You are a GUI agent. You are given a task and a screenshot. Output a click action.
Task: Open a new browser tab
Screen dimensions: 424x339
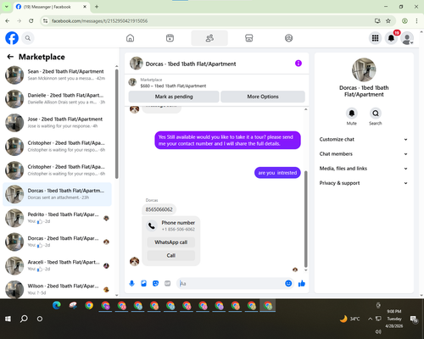tap(97, 7)
